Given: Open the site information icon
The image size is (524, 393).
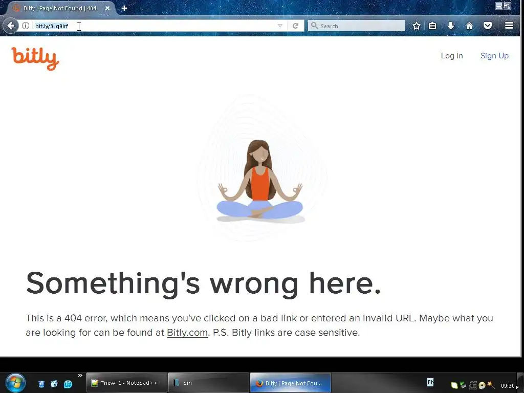Looking at the screenshot, I should pos(26,26).
